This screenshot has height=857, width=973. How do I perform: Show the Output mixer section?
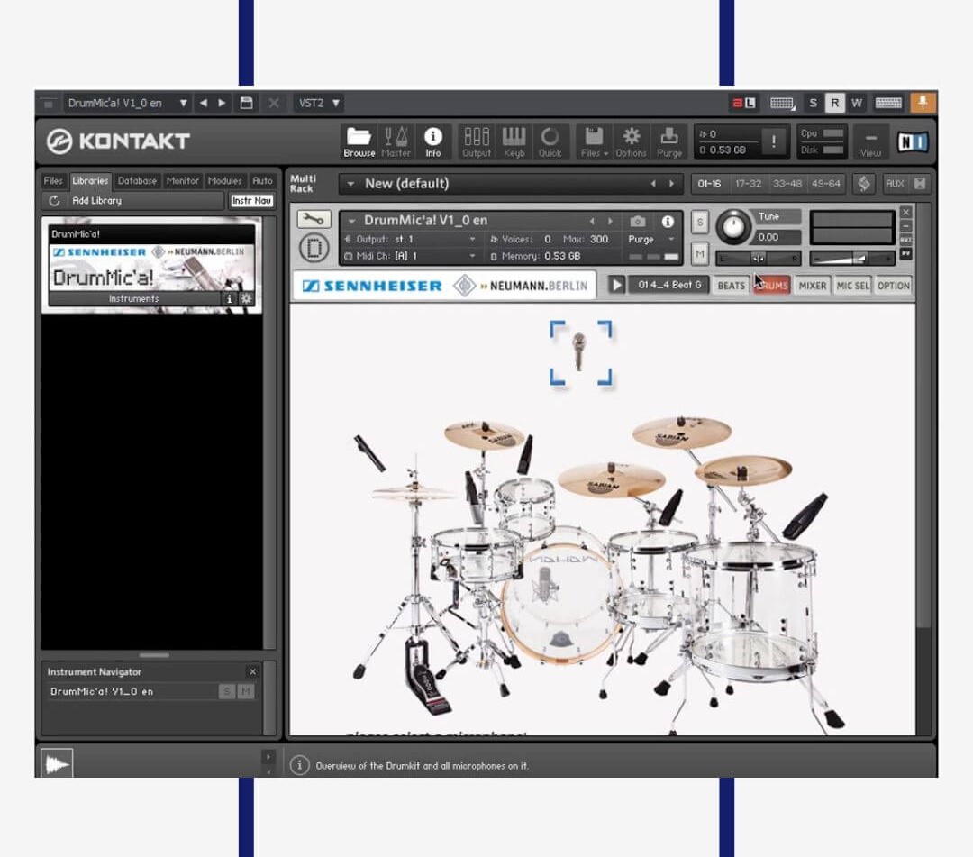[477, 141]
